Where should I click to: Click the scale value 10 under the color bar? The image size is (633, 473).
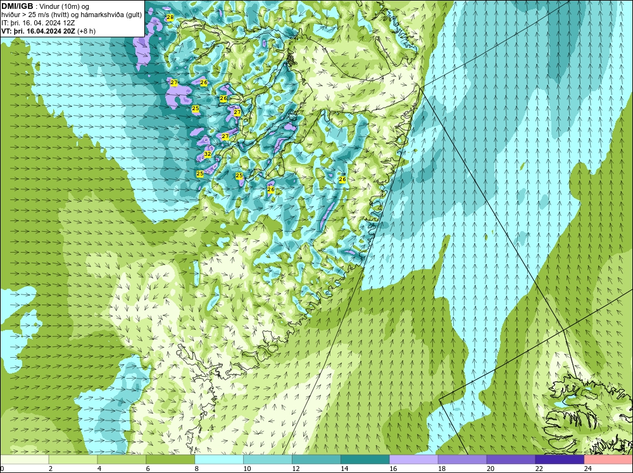click(x=247, y=469)
